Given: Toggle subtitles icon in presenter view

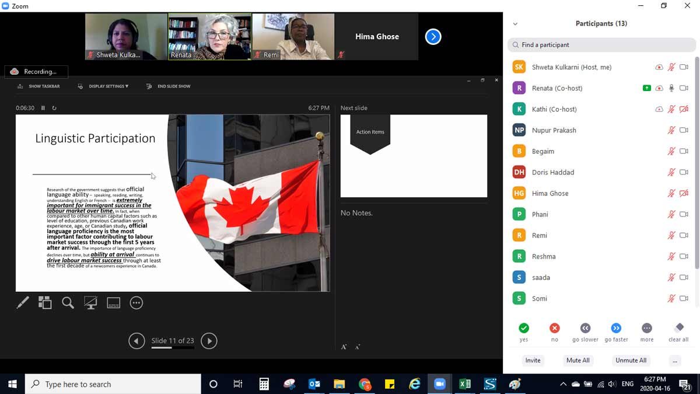Looking at the screenshot, I should (x=113, y=302).
